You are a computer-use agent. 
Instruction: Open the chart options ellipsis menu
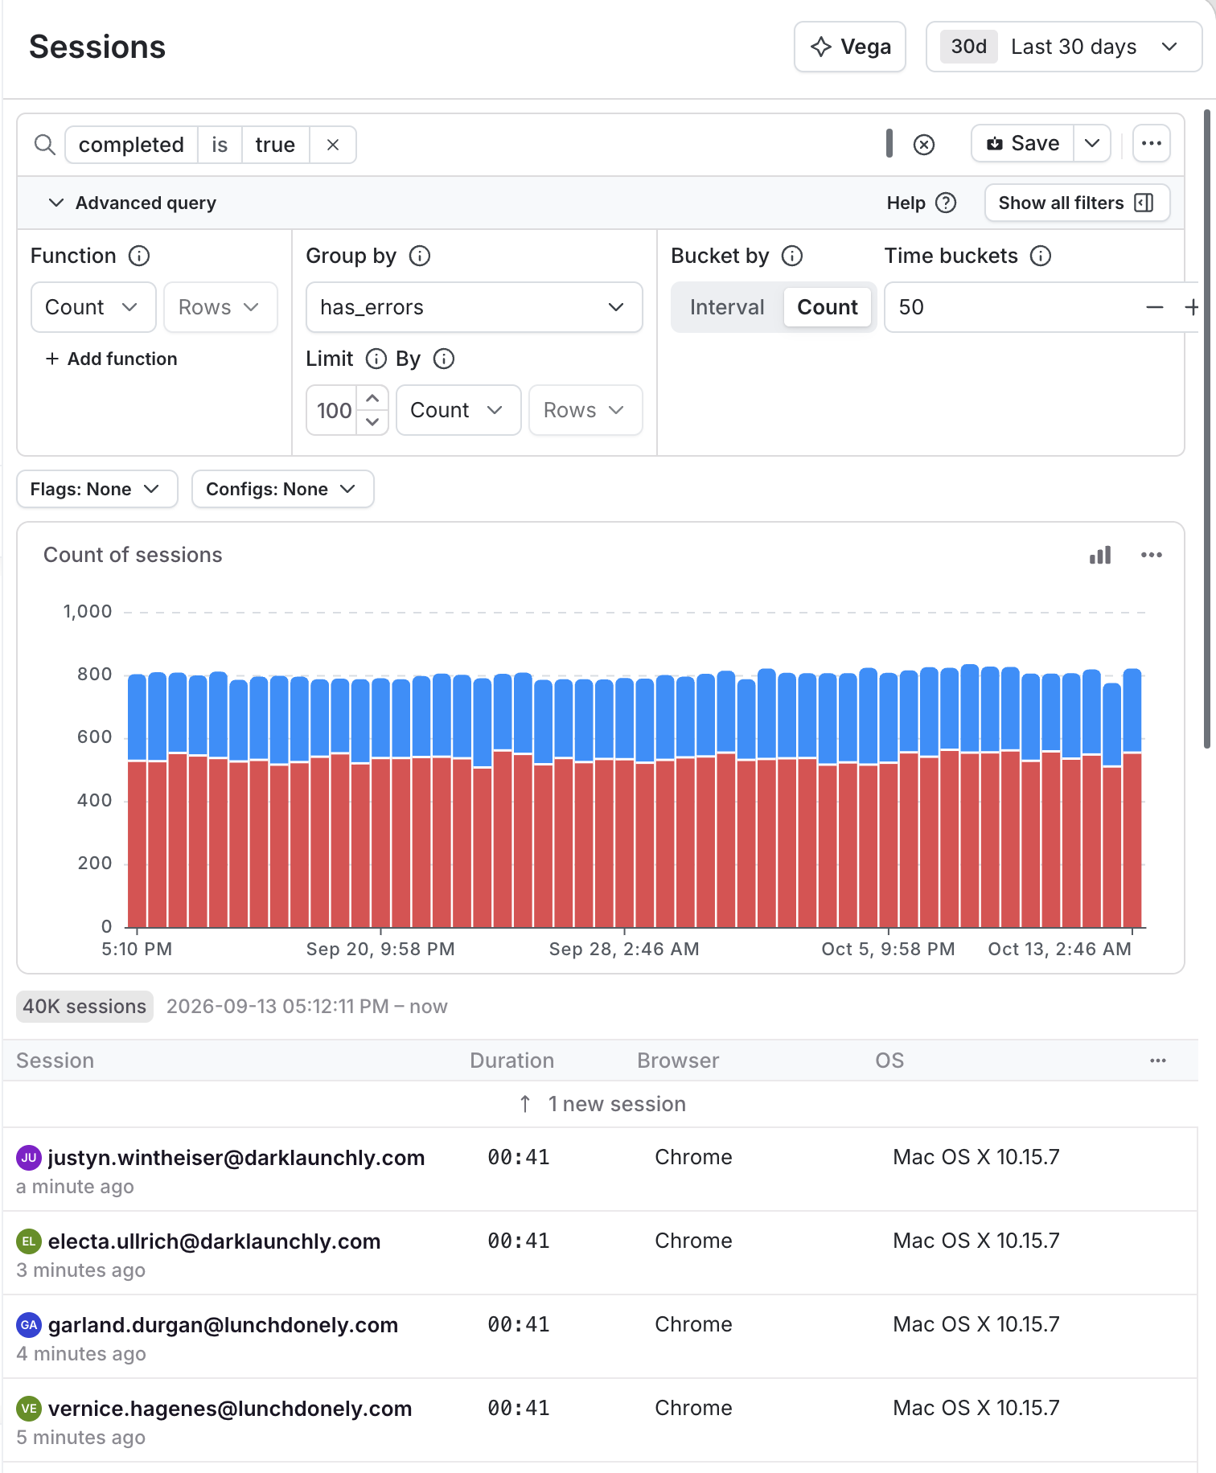pos(1152,555)
